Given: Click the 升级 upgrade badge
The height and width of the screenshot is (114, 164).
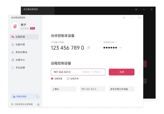Looking at the screenshot, I should (32, 28).
